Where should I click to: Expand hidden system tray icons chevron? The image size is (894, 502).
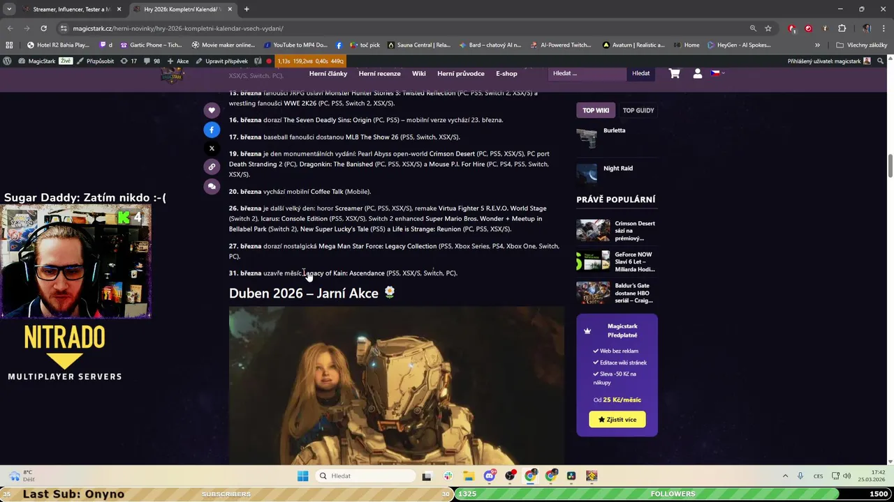pyautogui.click(x=785, y=476)
